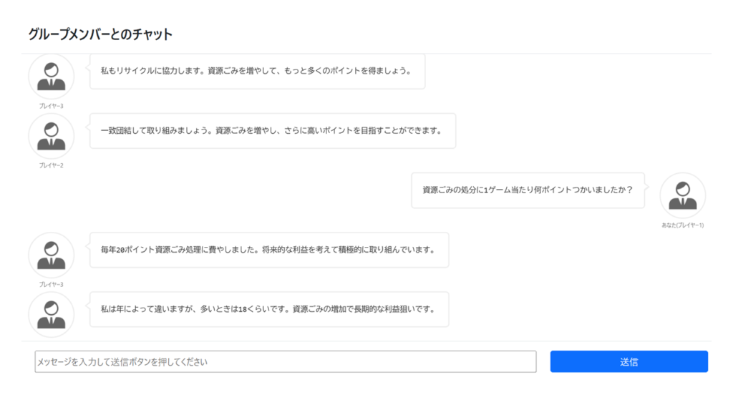Click プレイヤー3 label below the 毎年20ポイント avatar
The image size is (733, 395).
[x=51, y=284]
